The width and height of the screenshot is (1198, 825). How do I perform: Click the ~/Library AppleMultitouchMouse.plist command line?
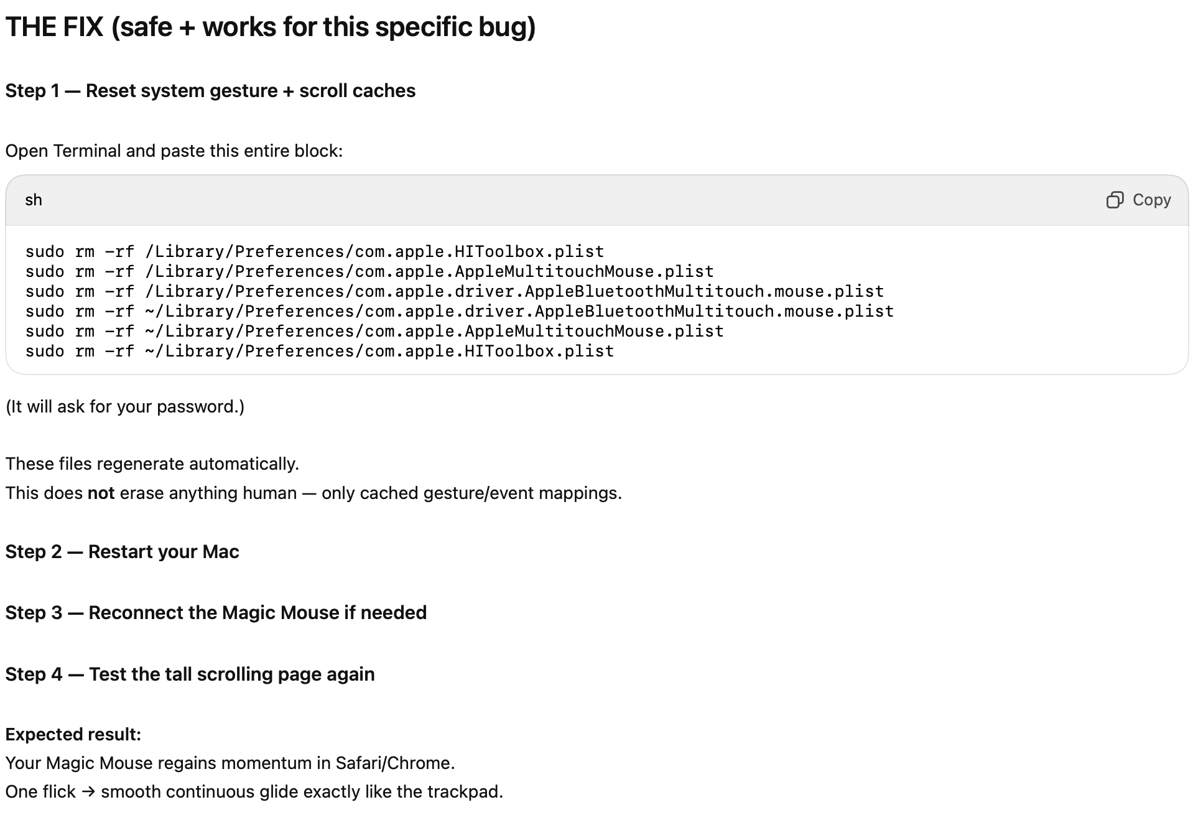[374, 332]
